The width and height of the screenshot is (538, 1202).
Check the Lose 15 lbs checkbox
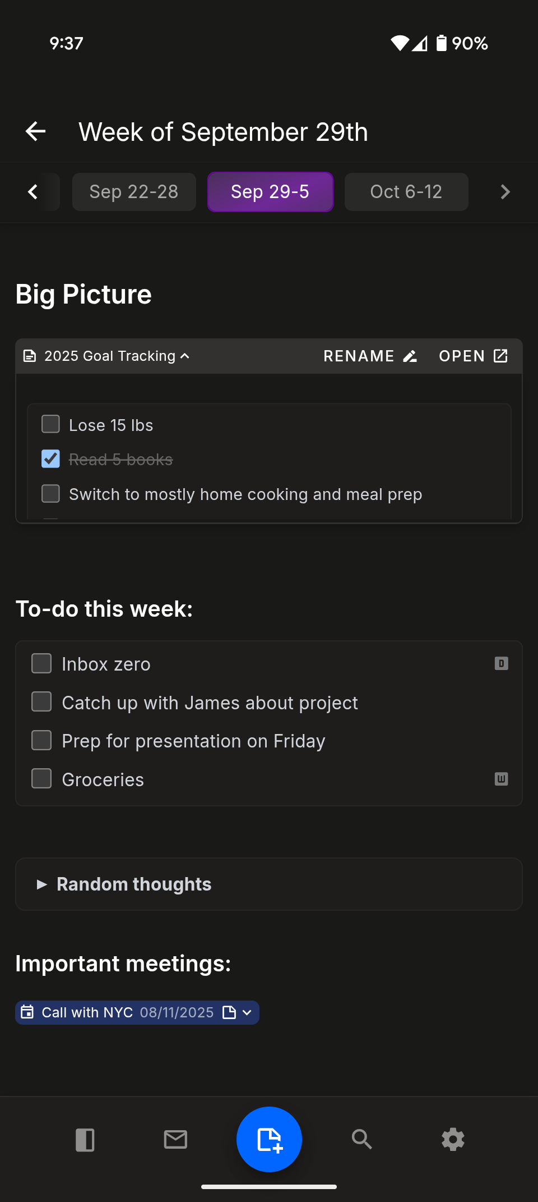[x=51, y=424]
